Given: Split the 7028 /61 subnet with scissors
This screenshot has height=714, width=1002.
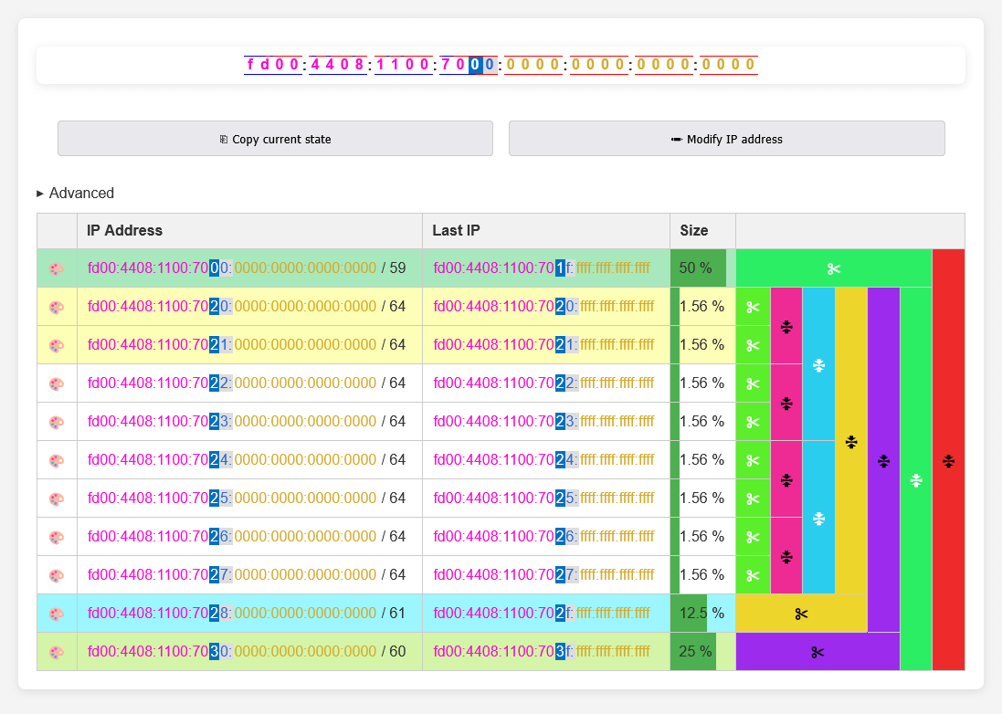Looking at the screenshot, I should (801, 614).
